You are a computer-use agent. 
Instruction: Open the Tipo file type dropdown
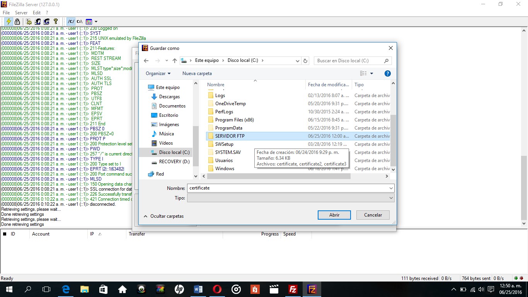[x=391, y=198]
